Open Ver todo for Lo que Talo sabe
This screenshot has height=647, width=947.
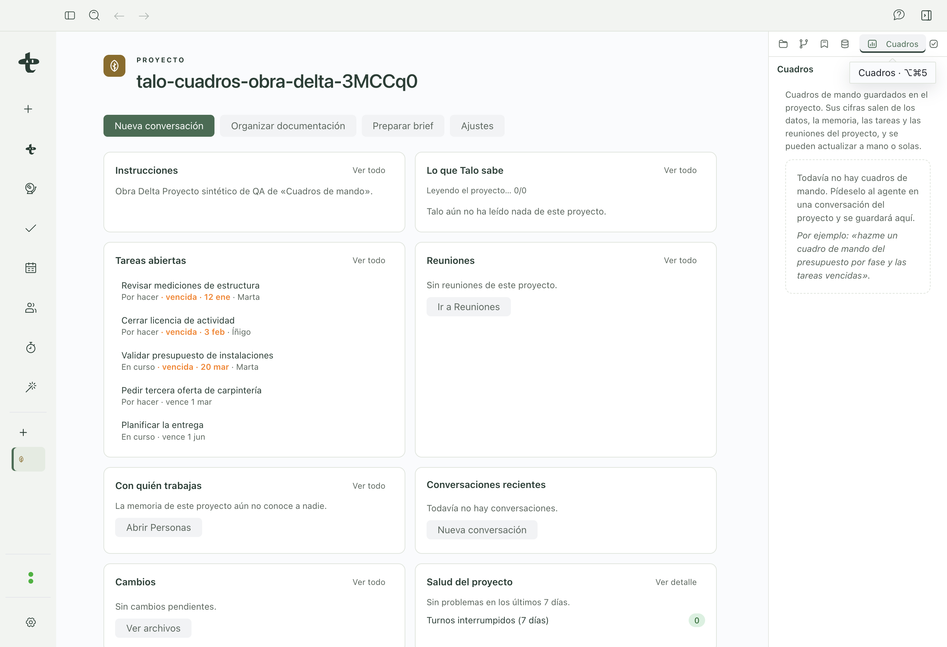680,170
